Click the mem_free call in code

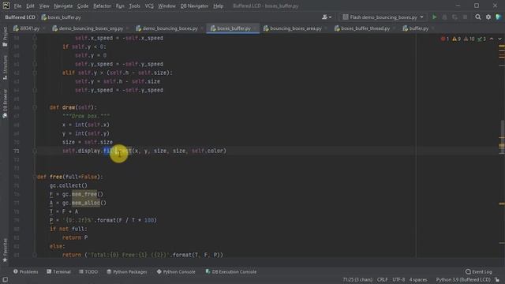(84, 194)
